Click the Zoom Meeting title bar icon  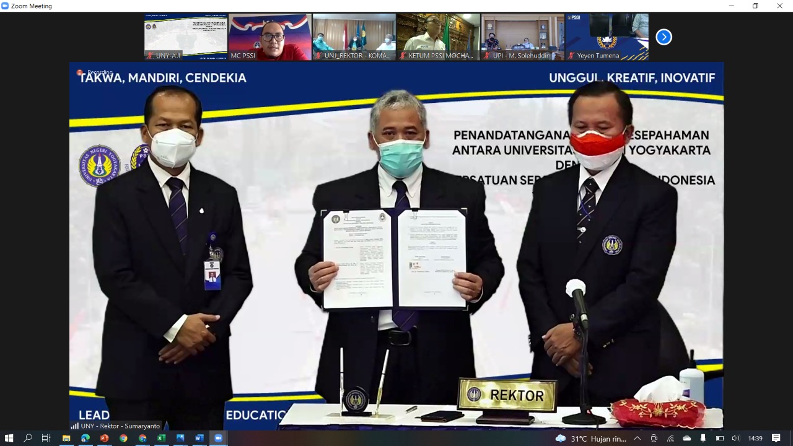[x=5, y=6]
